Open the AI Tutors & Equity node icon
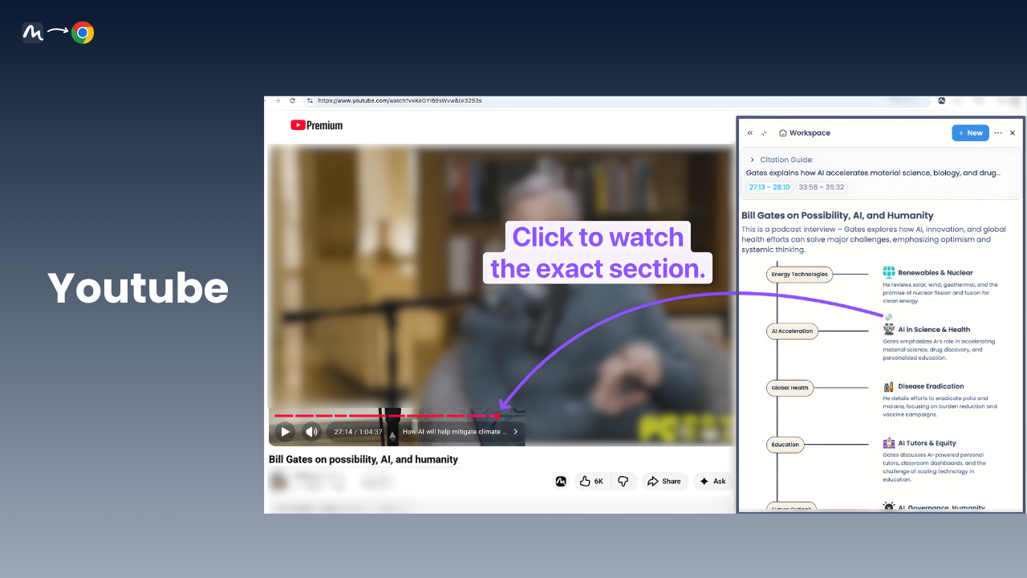Screen dimensions: 1027x578 (x=888, y=443)
